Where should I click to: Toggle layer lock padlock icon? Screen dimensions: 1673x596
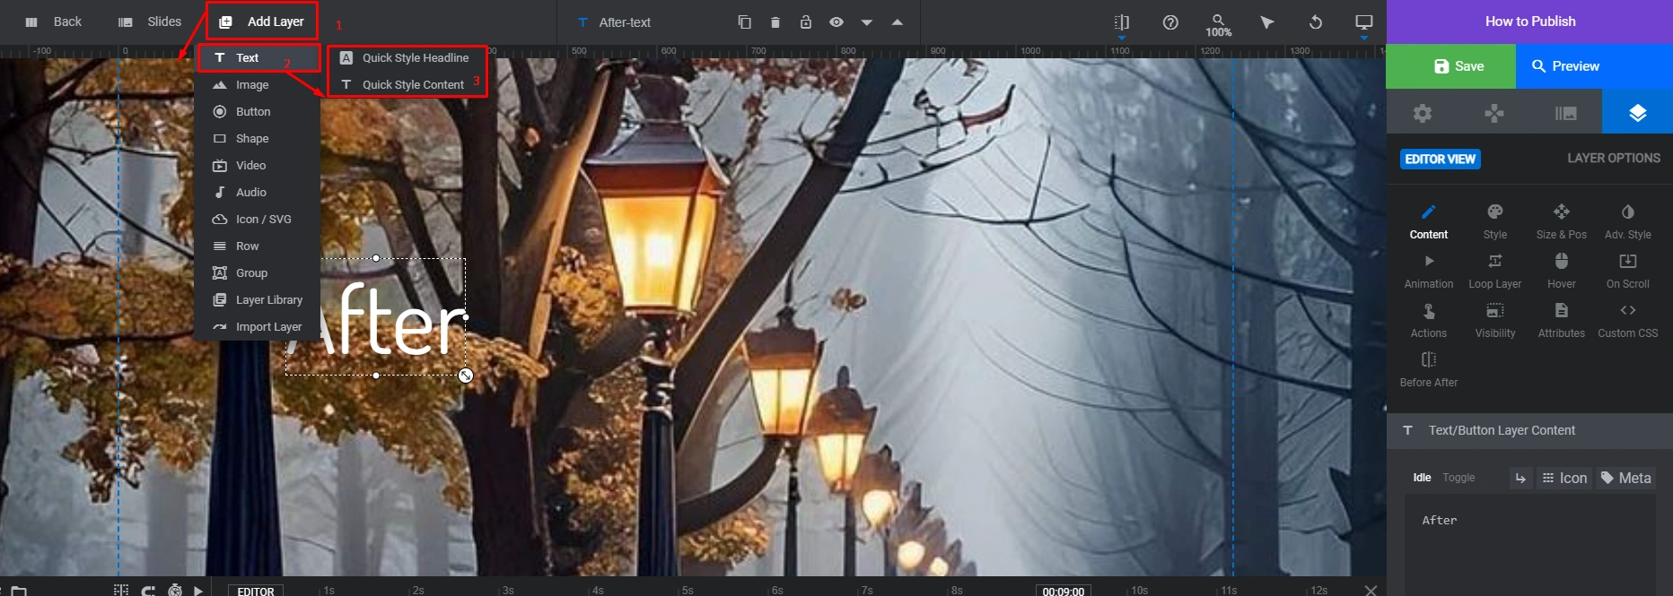[x=806, y=22]
